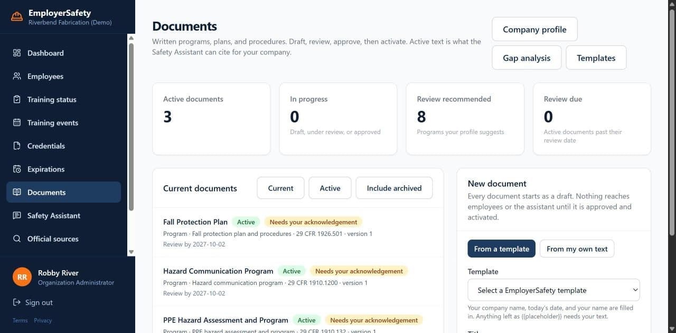676x333 pixels.
Task: Open the Privacy link
Action: click(43, 320)
